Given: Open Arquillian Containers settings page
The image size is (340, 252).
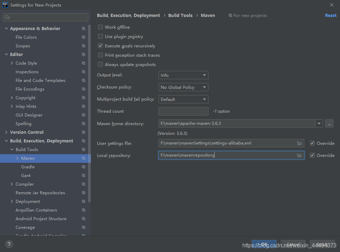Looking at the screenshot, I should click(x=36, y=210).
